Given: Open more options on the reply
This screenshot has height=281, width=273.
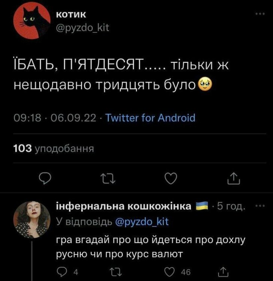Looking at the screenshot, I should click(x=259, y=206).
